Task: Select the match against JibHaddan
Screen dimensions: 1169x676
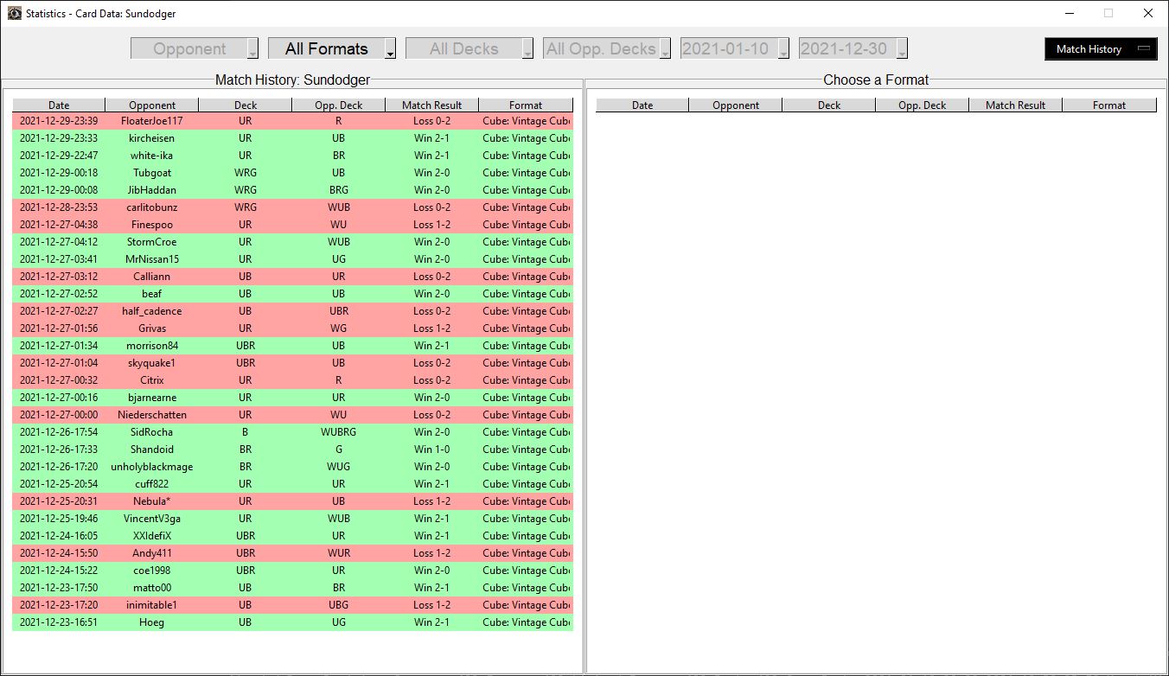Action: (292, 190)
